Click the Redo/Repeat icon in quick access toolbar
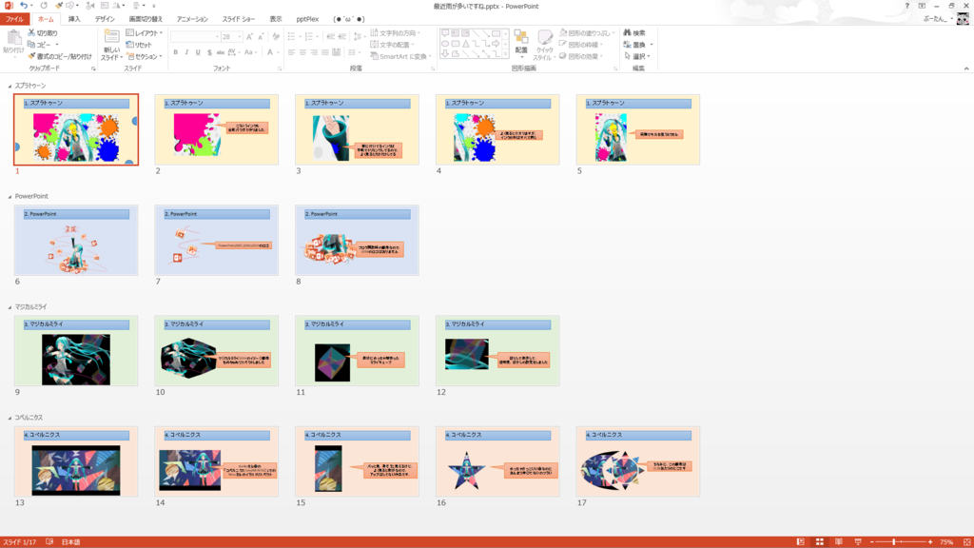Screen dimensions: 974x548 click(x=44, y=6)
